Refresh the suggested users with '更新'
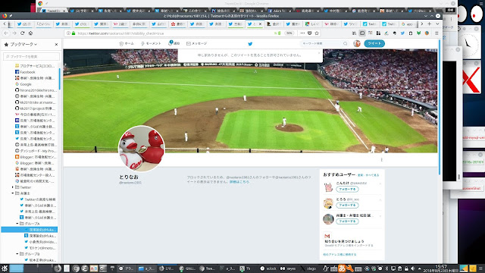Viewport: 485px width, 273px height. (360, 175)
